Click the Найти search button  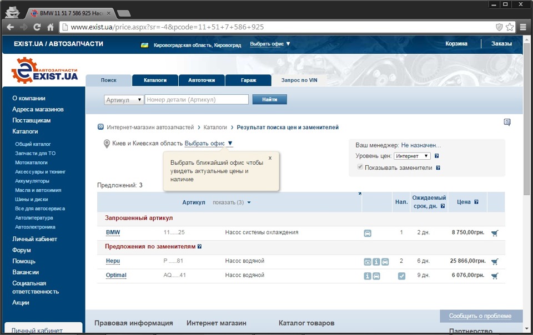tap(270, 99)
